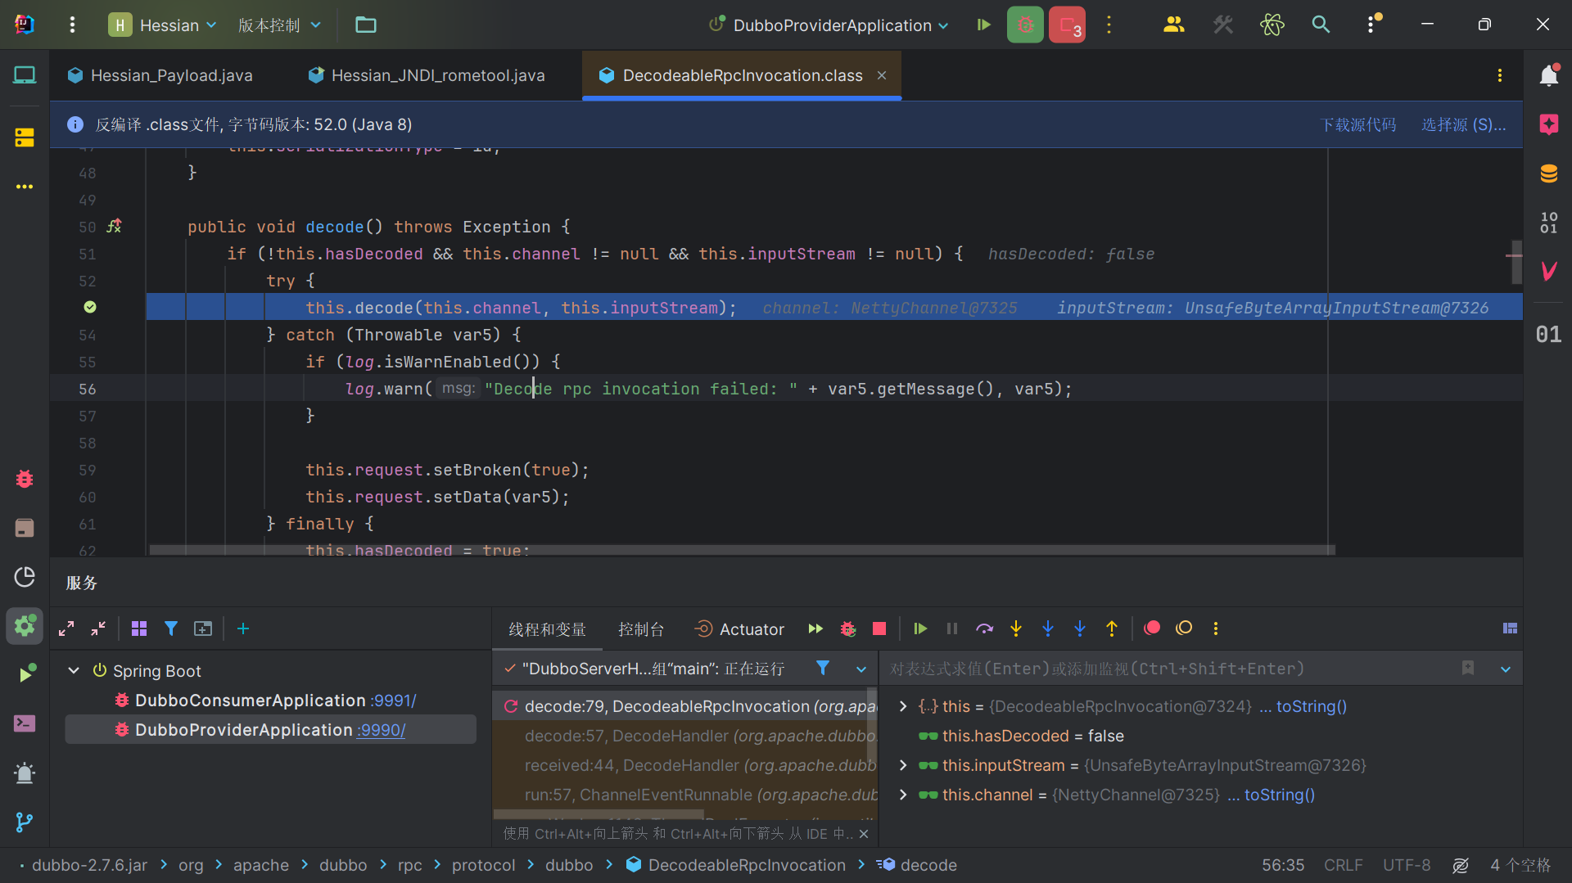Select the 控制台 tab

point(641,629)
